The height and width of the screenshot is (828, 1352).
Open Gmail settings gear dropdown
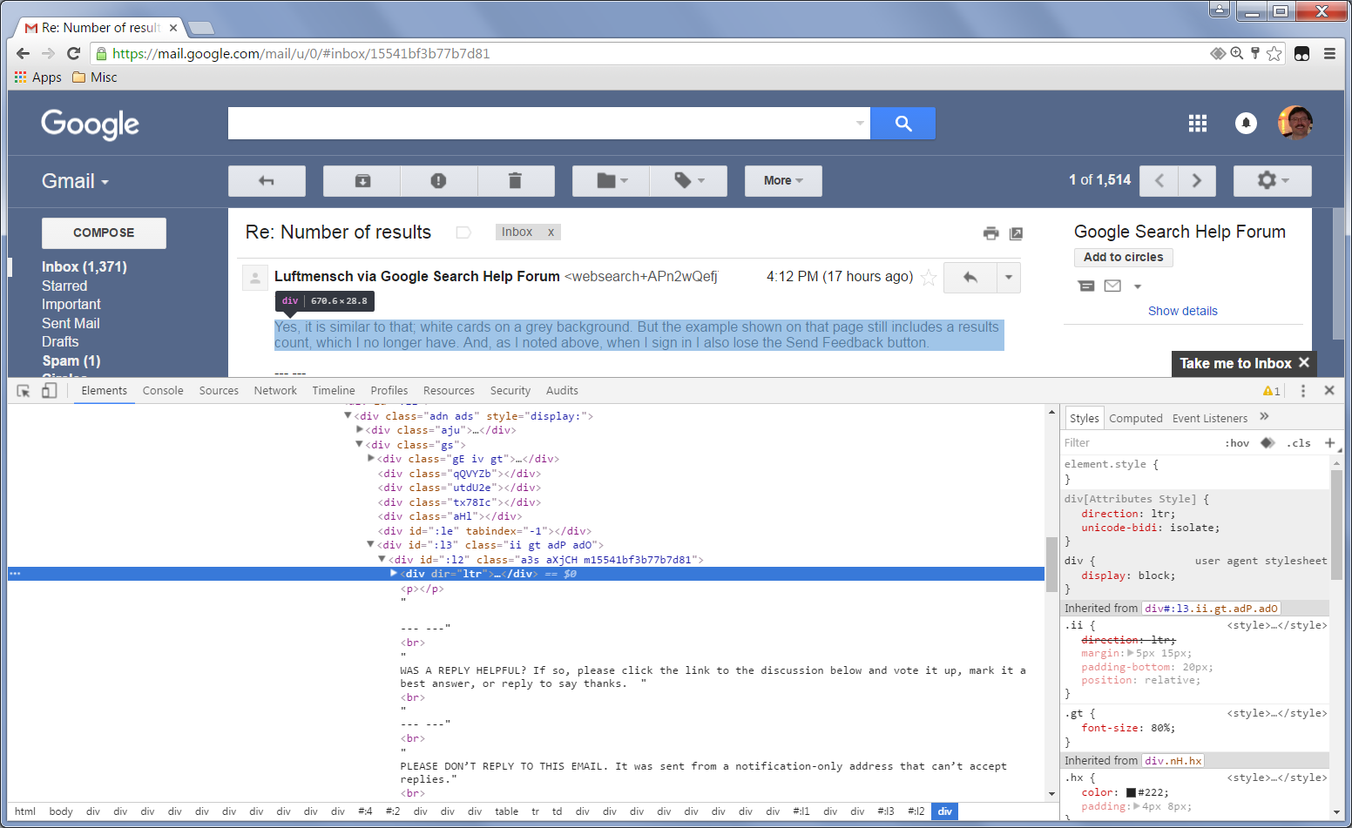coord(1272,181)
